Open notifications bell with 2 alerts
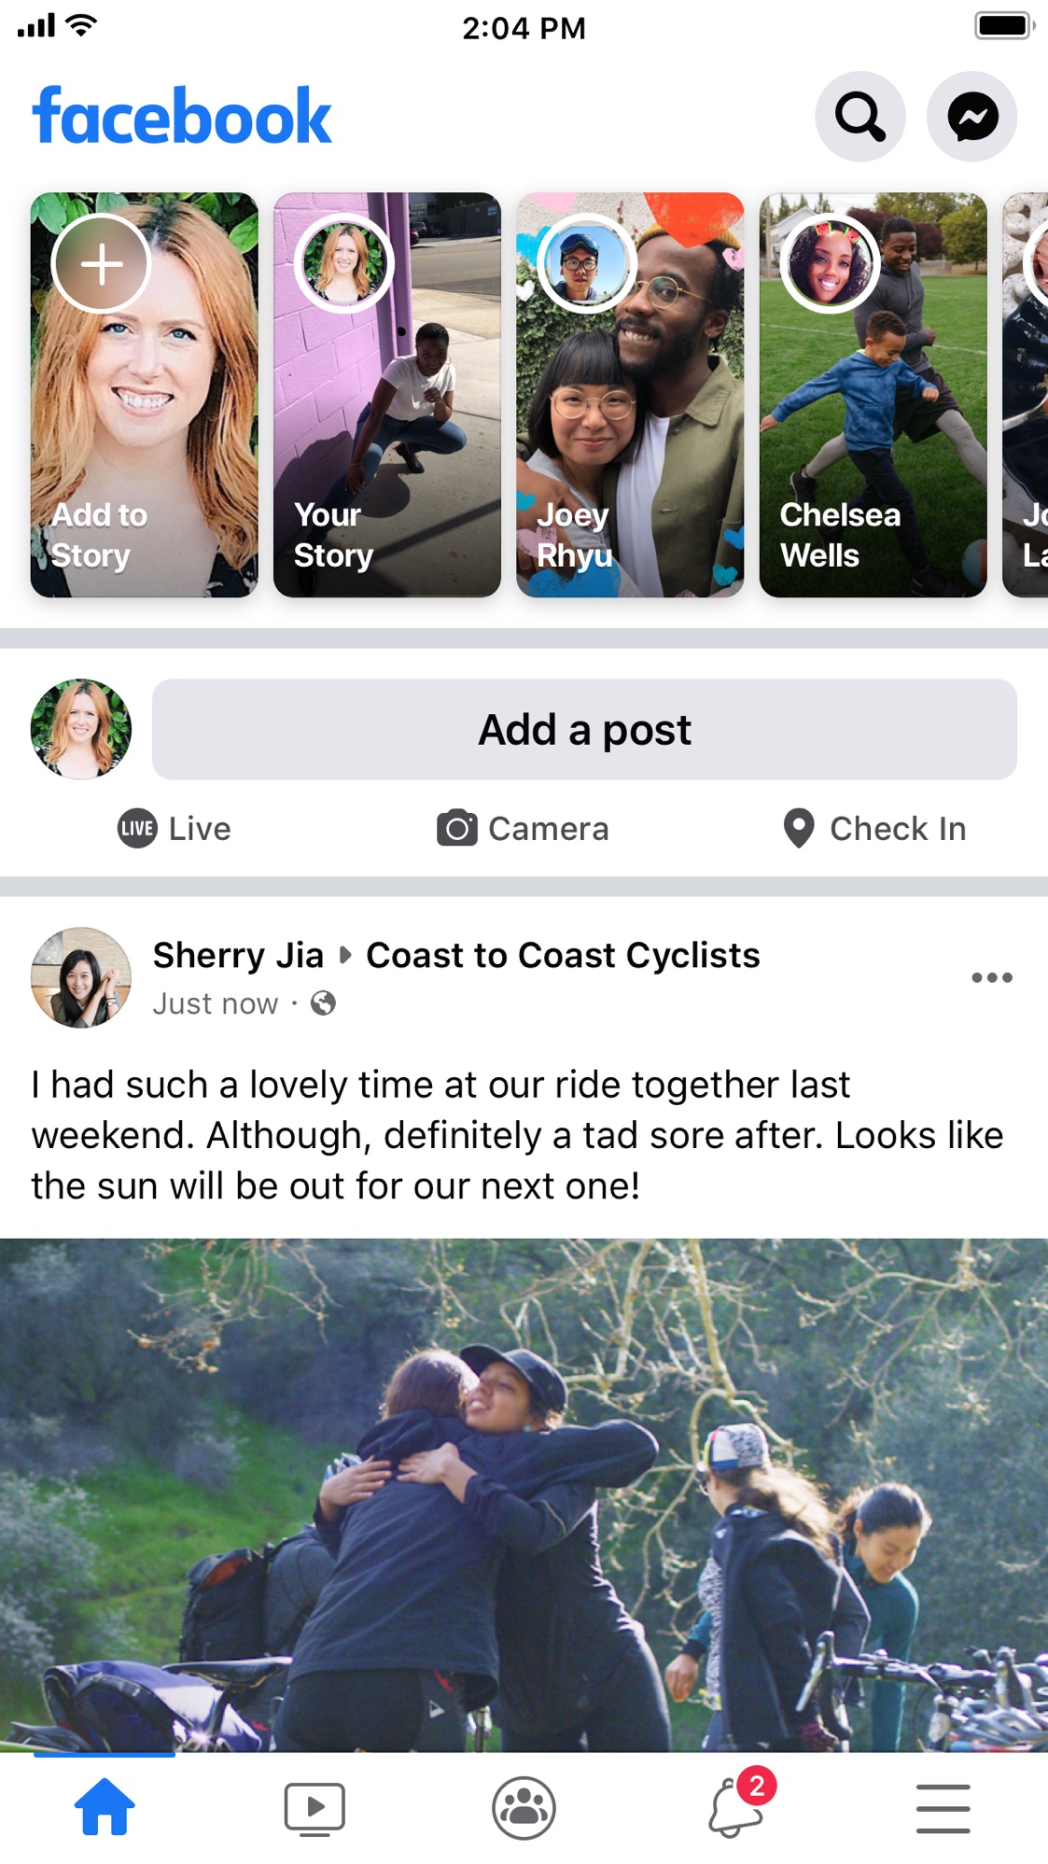 (x=736, y=1808)
